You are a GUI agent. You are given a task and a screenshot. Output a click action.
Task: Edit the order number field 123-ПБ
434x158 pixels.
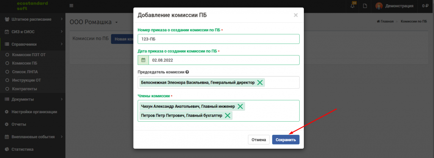[218, 39]
